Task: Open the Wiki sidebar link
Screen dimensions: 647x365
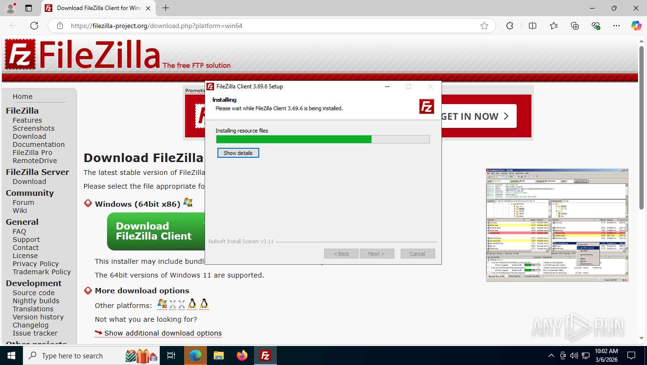Action: pyautogui.click(x=20, y=211)
